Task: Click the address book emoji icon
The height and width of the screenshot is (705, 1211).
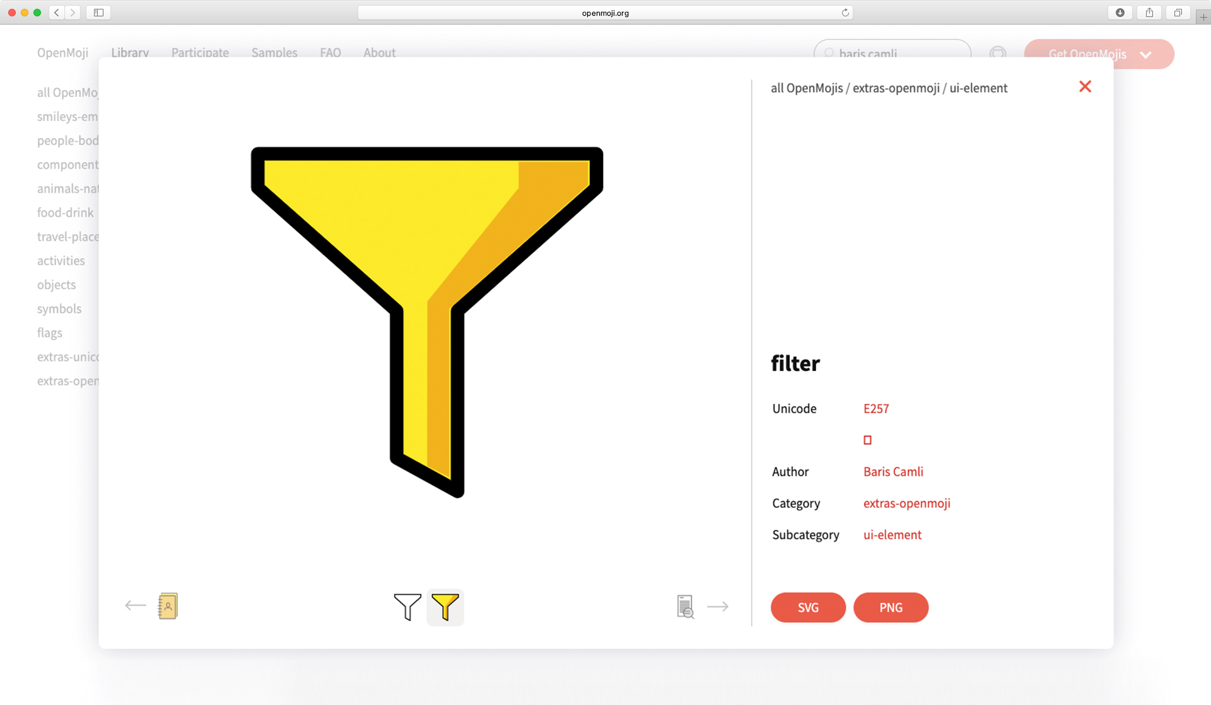Action: click(x=167, y=606)
